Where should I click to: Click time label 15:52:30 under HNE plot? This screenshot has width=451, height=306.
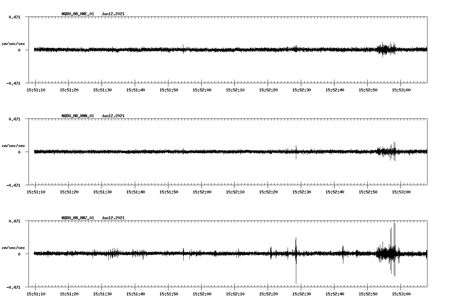[x=302, y=90]
